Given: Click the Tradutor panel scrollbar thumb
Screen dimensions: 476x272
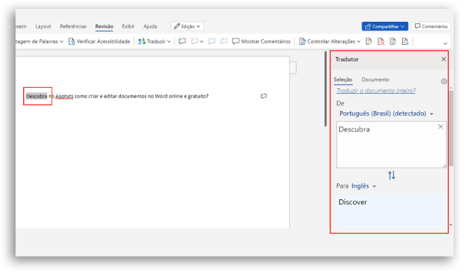Looking at the screenshot, I should point(451,128).
